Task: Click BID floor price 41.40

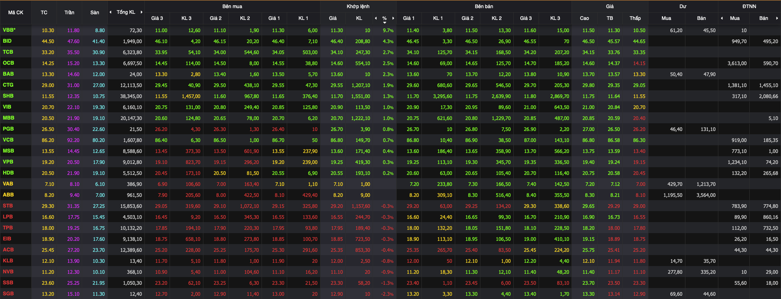Action: (x=98, y=41)
